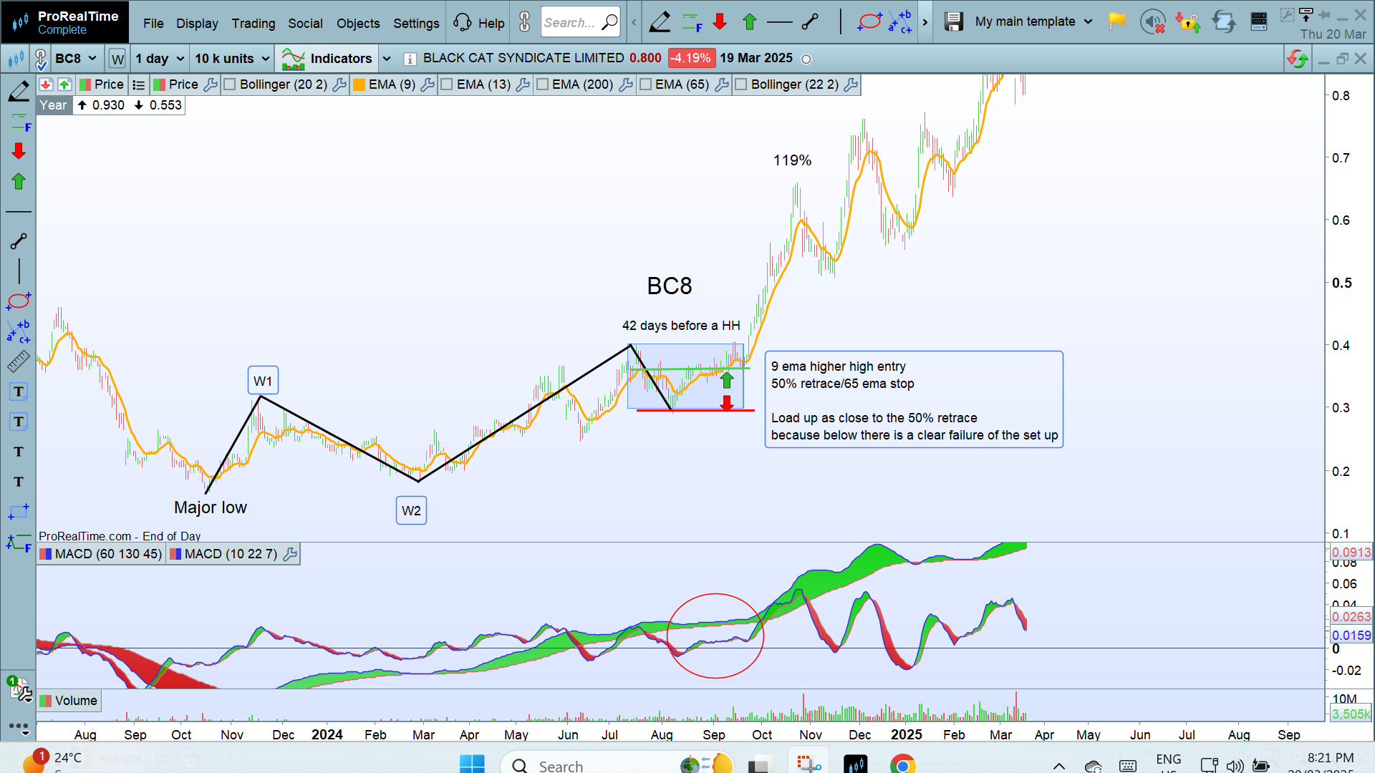Toggle the linked-group icon left of BC8
The width and height of the screenshot is (1375, 773).
40,59
